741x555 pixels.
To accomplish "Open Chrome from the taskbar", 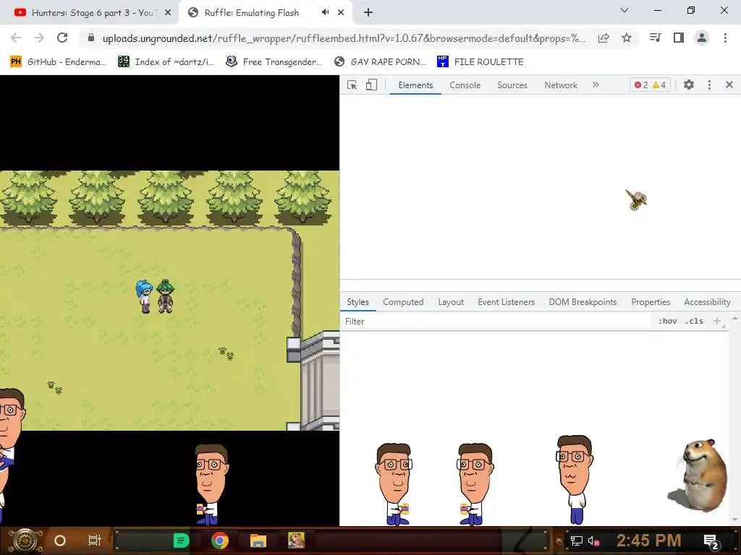I will point(220,541).
